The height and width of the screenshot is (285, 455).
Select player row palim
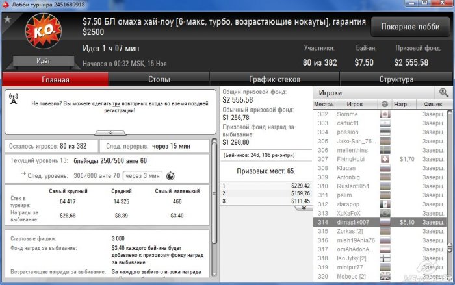pyautogui.click(x=379, y=195)
